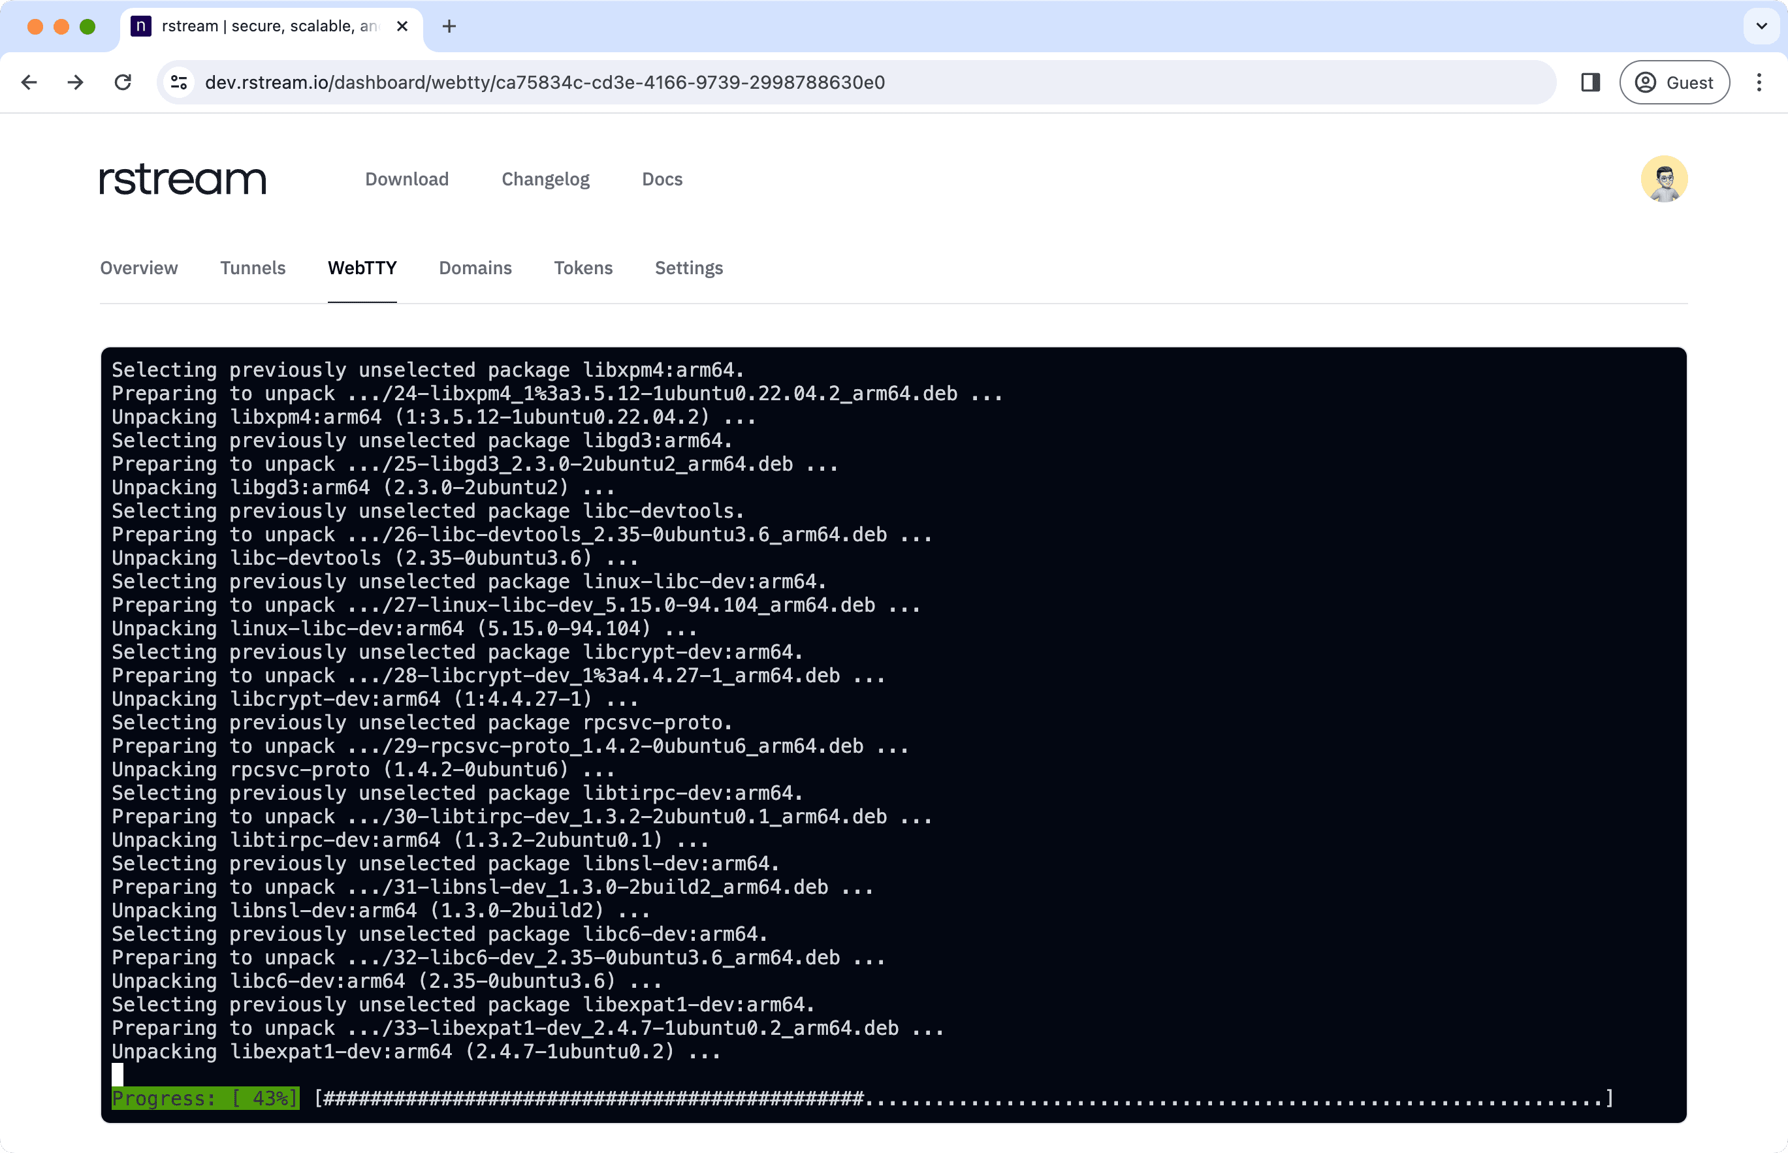Open the tab search chevron

1761,26
